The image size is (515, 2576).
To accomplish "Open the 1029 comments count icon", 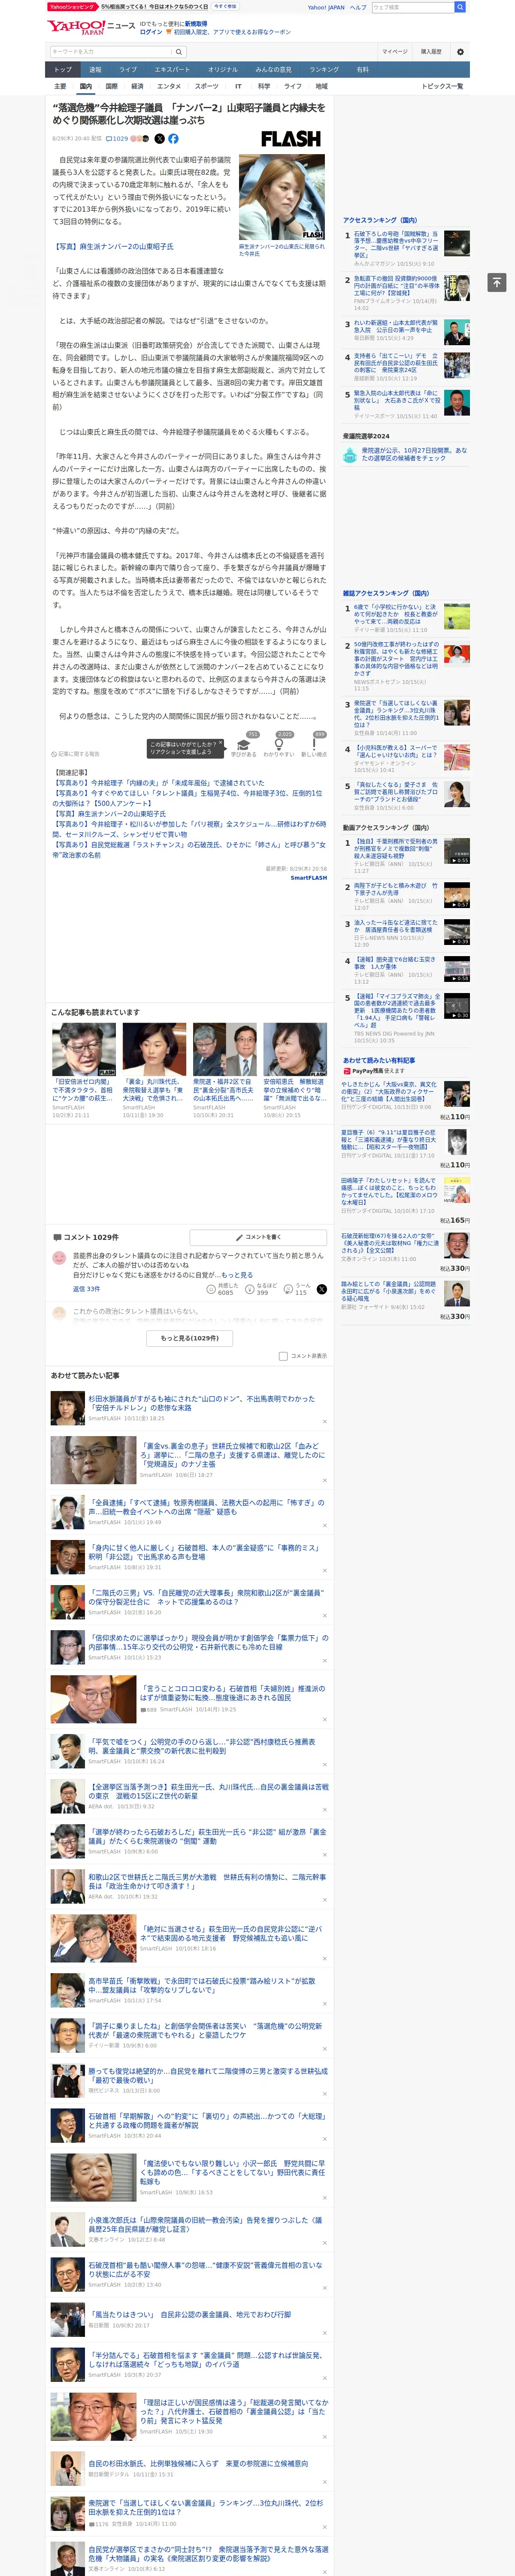I will (x=118, y=139).
